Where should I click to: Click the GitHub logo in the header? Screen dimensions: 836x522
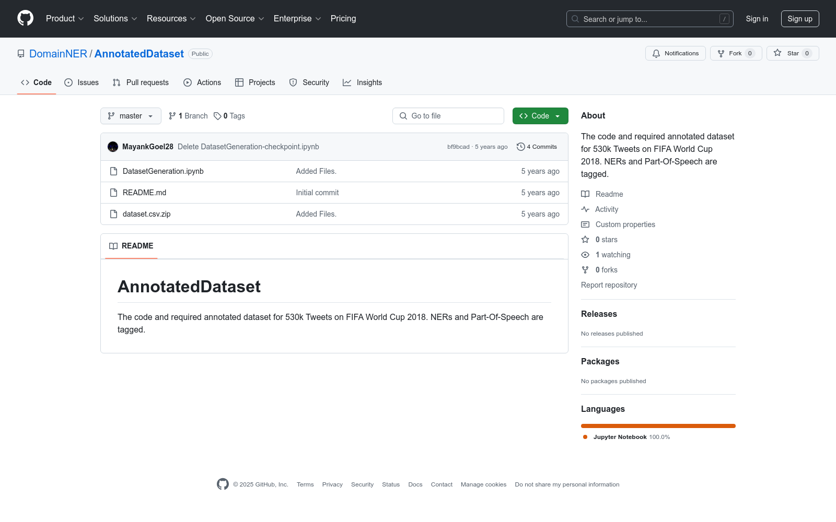click(x=25, y=18)
